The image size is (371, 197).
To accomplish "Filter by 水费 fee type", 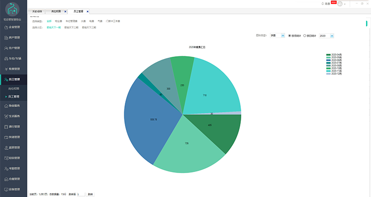I will [x=83, y=22].
